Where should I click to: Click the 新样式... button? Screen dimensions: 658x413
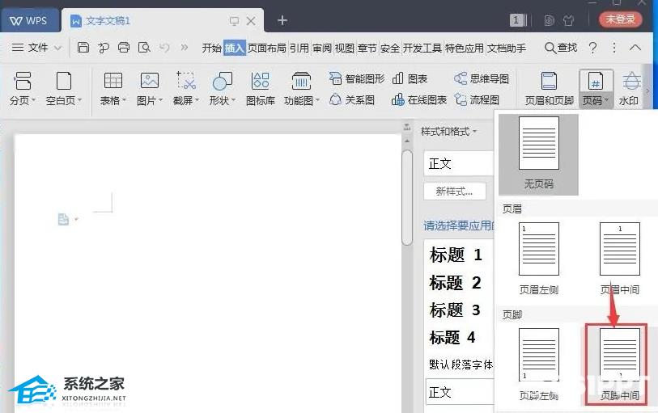[x=455, y=192]
